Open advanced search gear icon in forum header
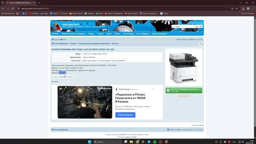 click(201, 26)
